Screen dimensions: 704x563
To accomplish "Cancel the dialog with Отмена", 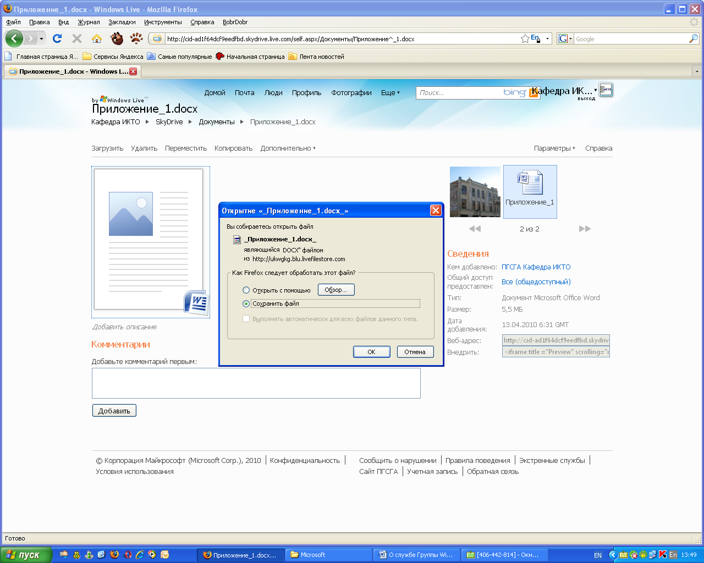I will (415, 352).
